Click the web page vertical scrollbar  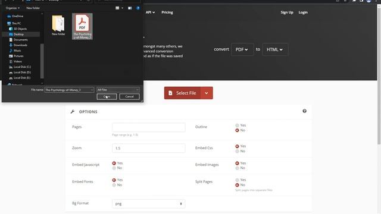[379, 77]
